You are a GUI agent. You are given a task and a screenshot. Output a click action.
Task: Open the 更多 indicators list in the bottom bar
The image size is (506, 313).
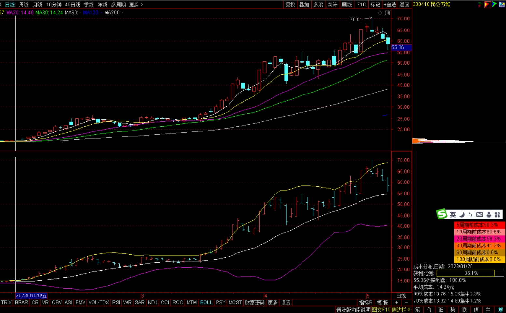[x=272, y=303]
